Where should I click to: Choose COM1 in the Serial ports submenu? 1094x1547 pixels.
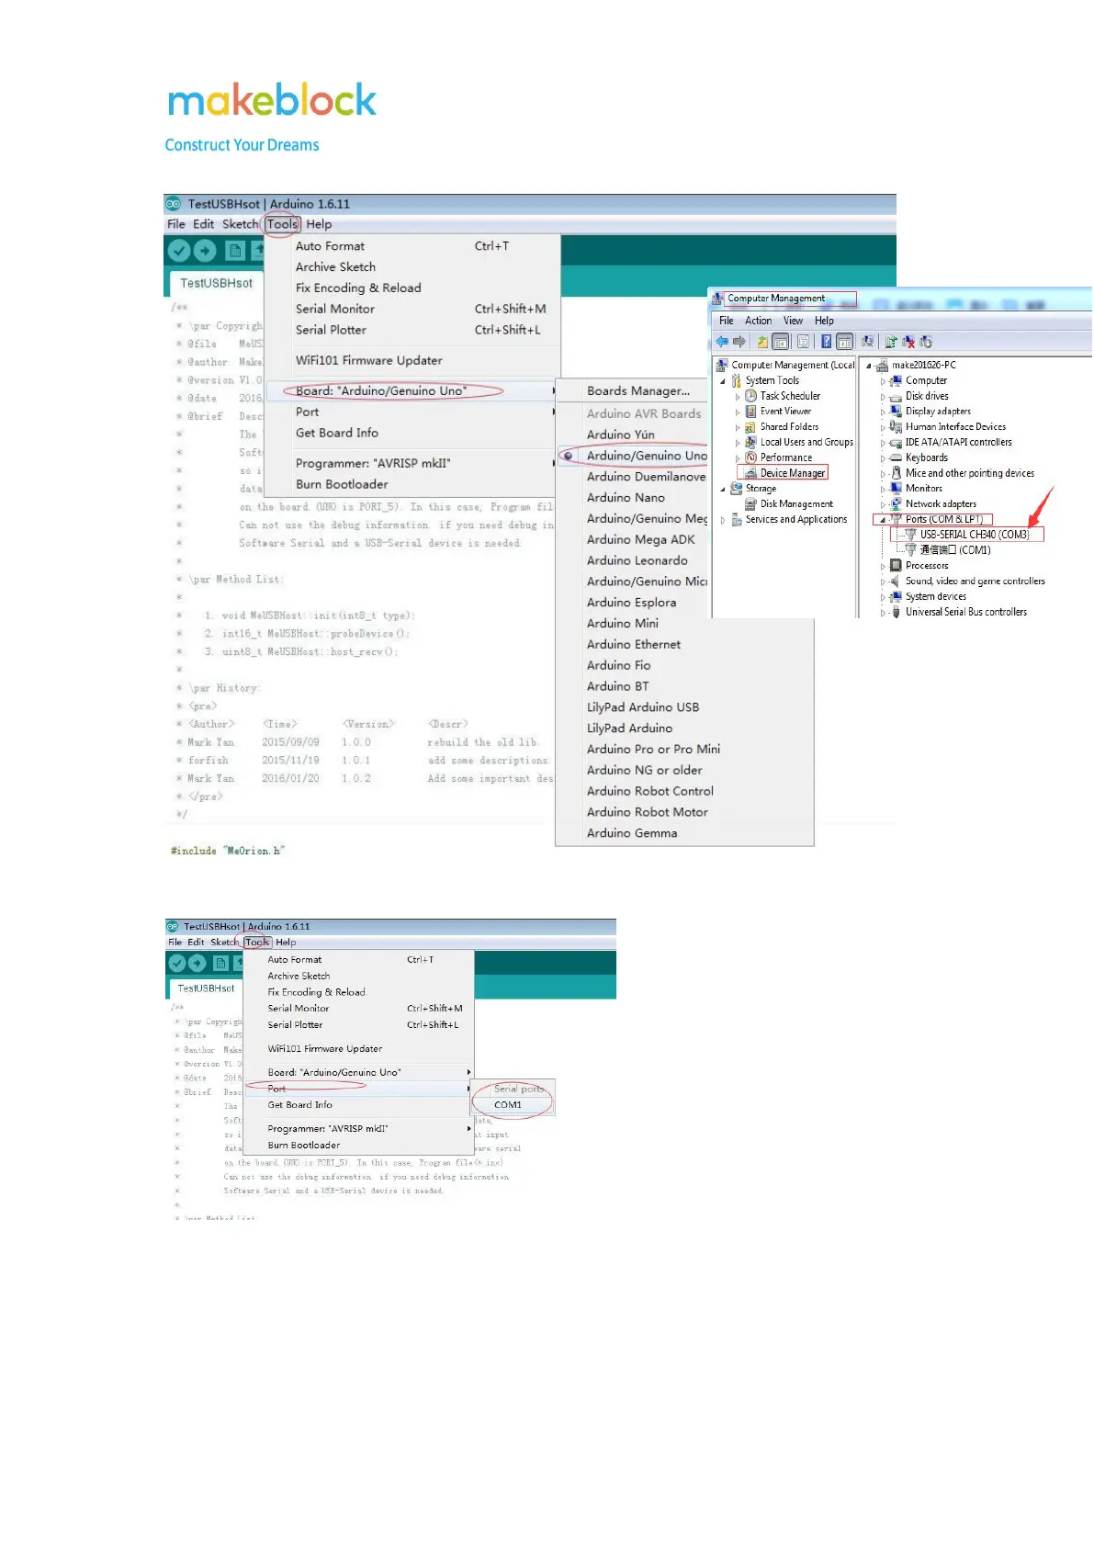coord(513,1105)
